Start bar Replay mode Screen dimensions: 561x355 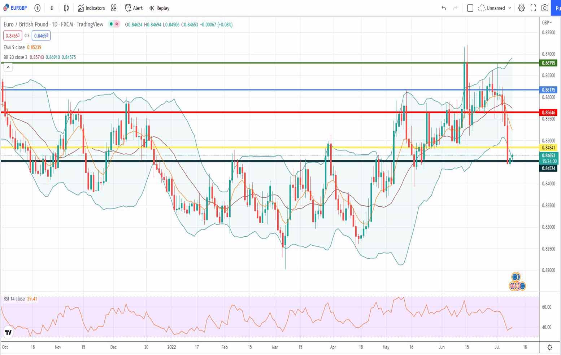(x=159, y=8)
